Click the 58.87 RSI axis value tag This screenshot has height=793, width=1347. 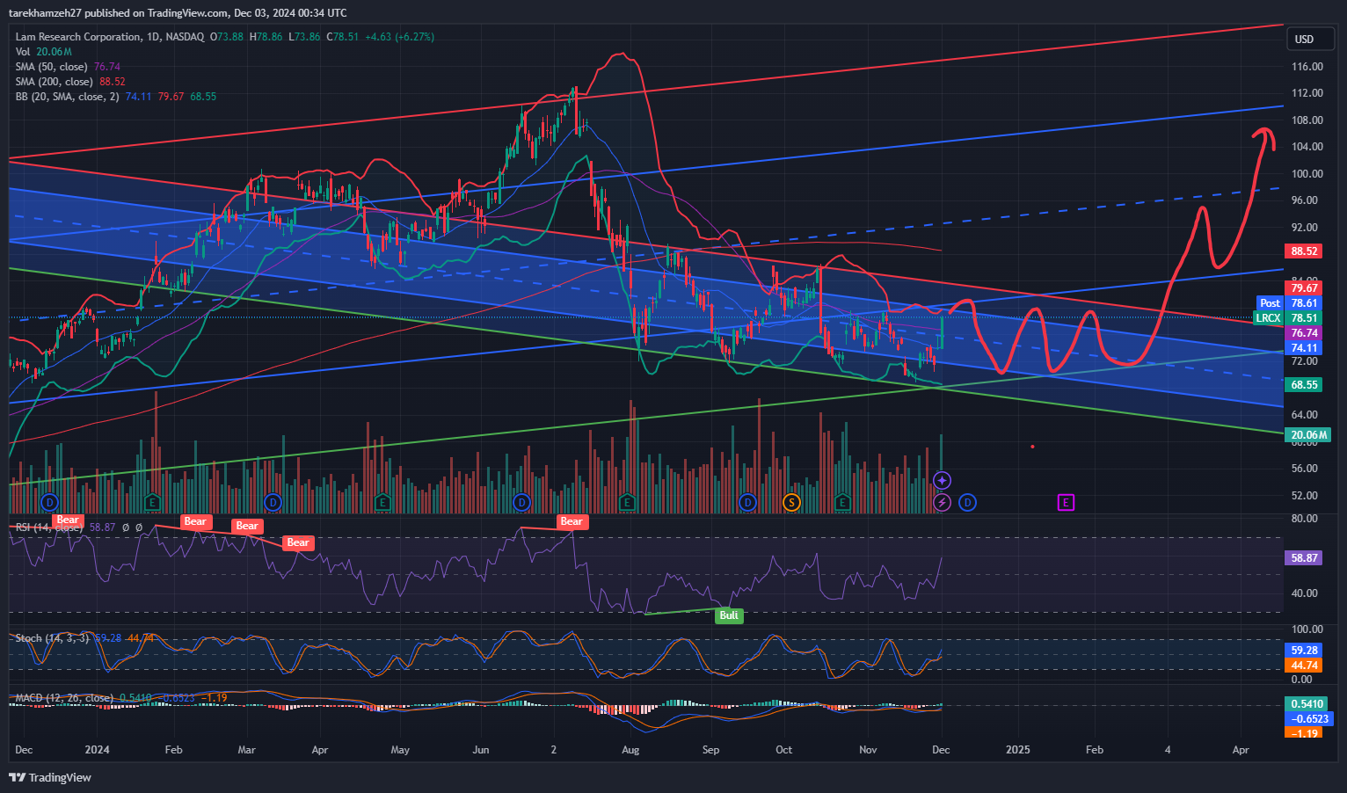pyautogui.click(x=1304, y=558)
